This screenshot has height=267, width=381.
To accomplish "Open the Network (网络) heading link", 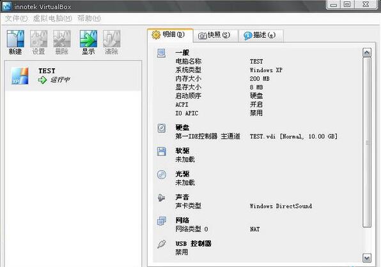I will pyautogui.click(x=182, y=220).
